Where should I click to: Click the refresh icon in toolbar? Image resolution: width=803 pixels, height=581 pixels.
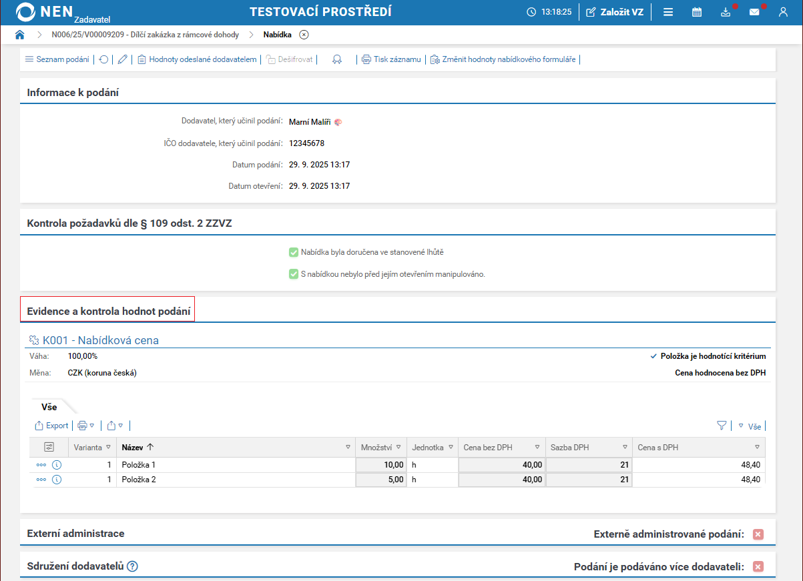(x=103, y=59)
